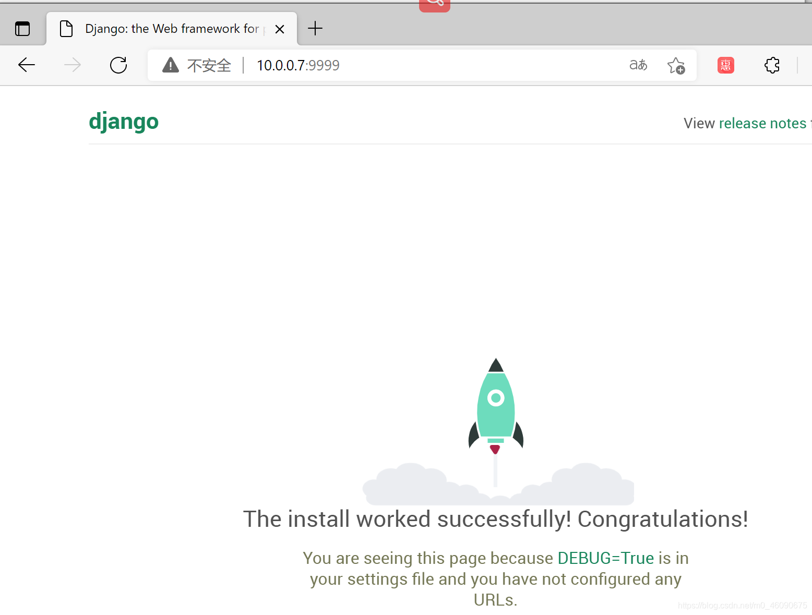Click the not secure warning icon
The image size is (812, 615).
pyautogui.click(x=171, y=65)
